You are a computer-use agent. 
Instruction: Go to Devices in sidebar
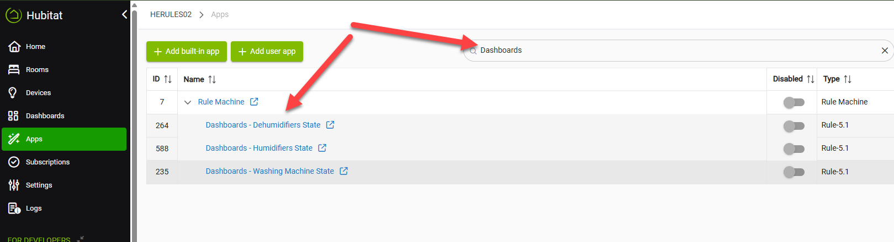[38, 93]
